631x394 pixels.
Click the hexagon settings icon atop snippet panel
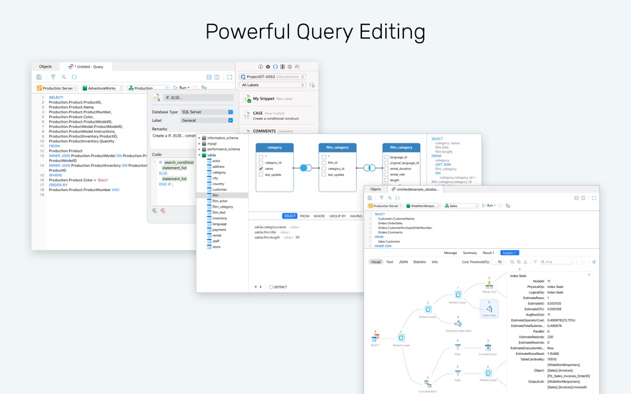pyautogui.click(x=290, y=67)
